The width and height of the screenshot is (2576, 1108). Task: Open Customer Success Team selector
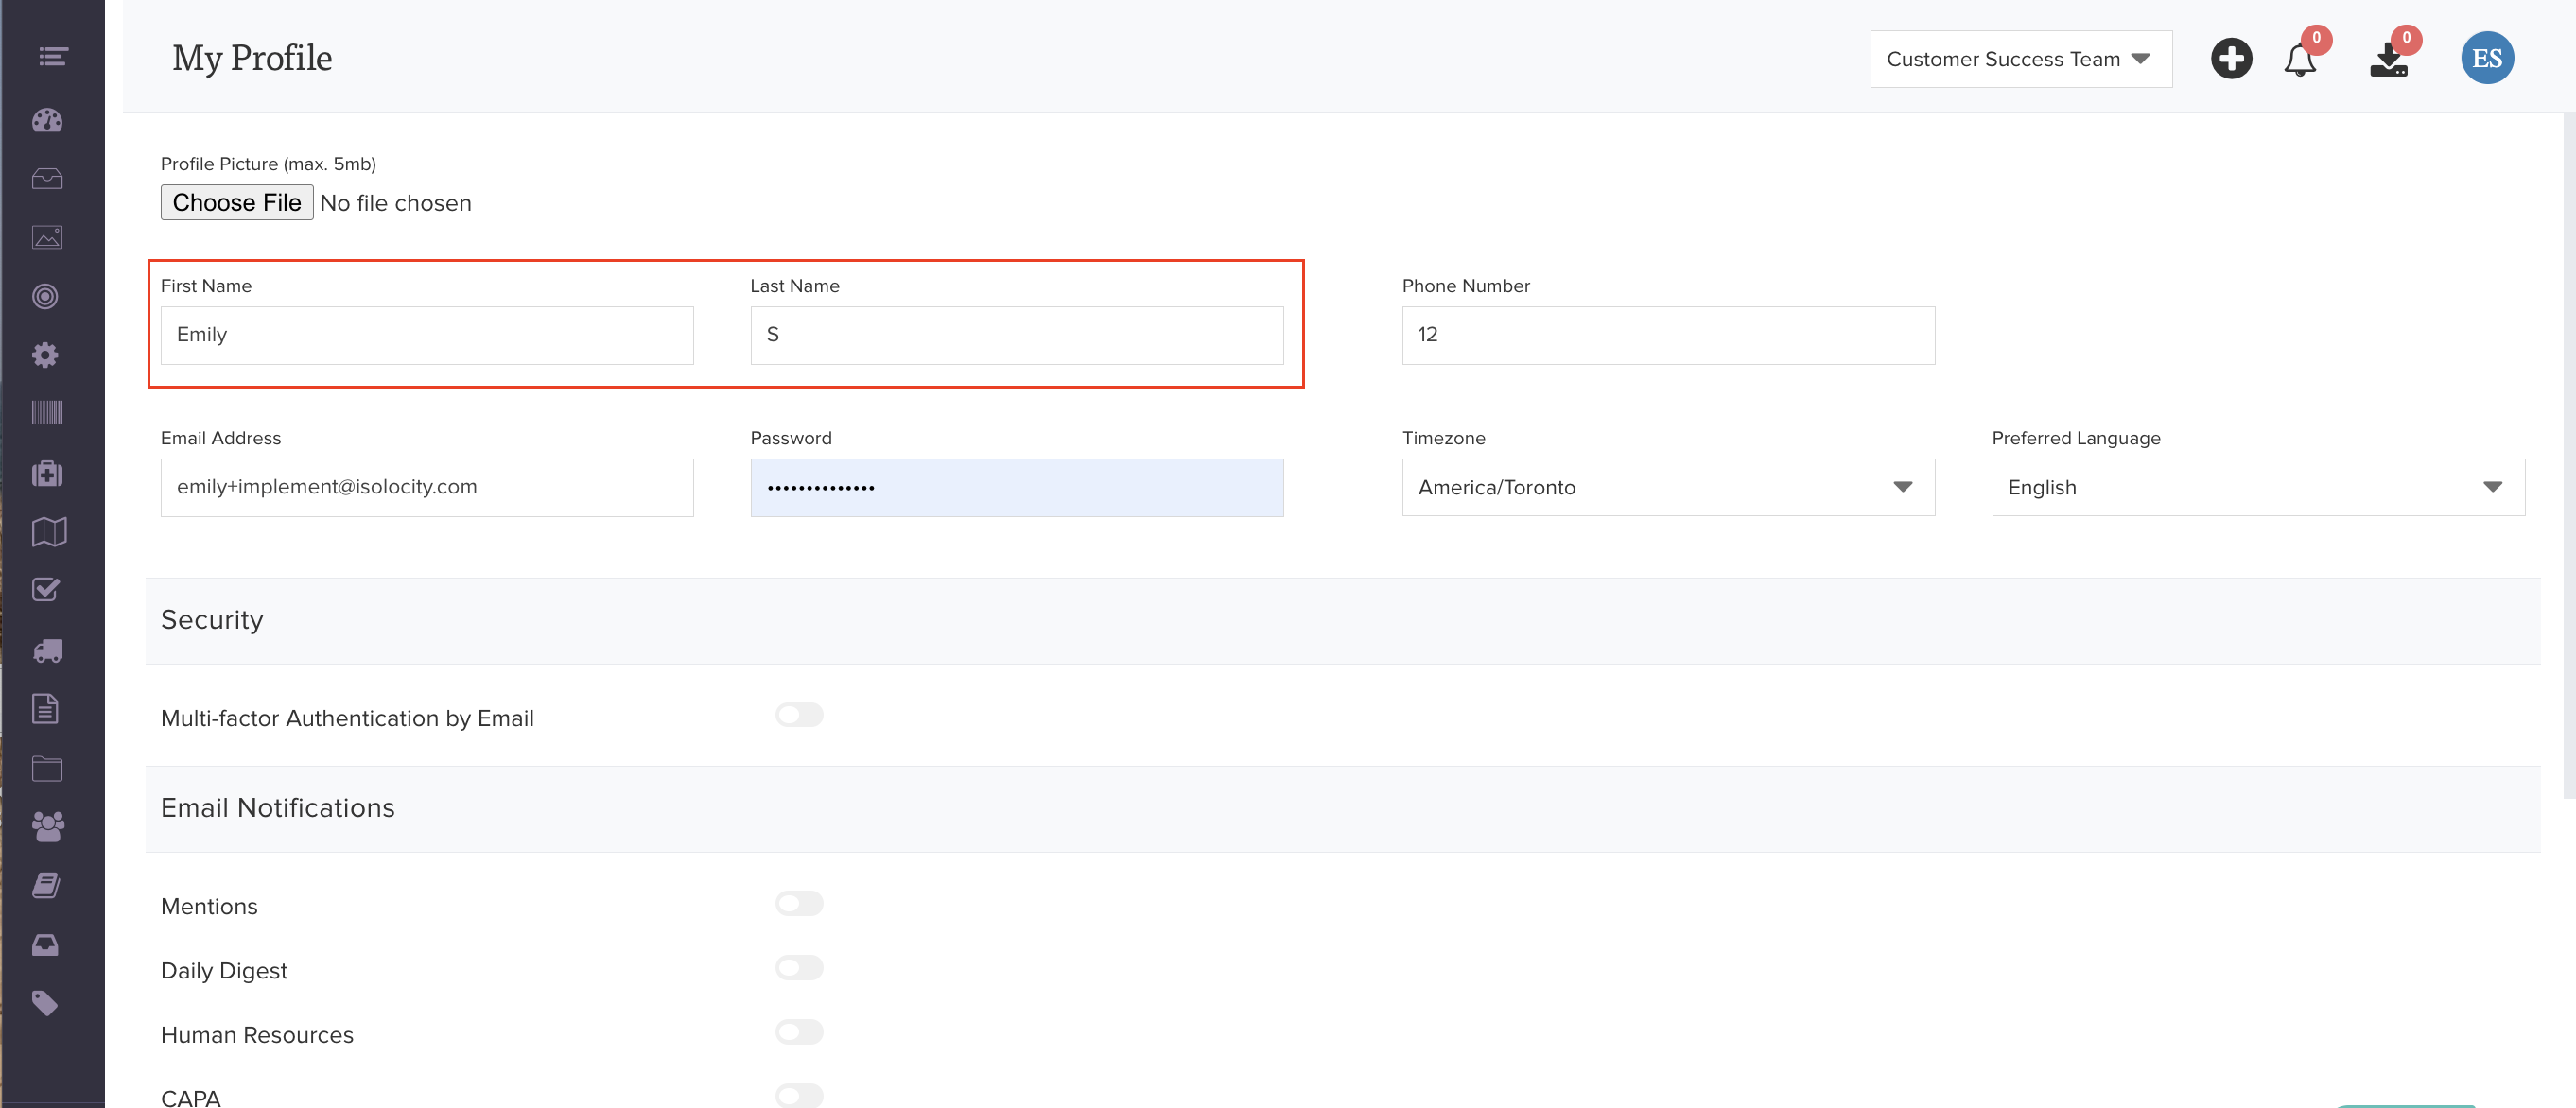click(x=2019, y=59)
